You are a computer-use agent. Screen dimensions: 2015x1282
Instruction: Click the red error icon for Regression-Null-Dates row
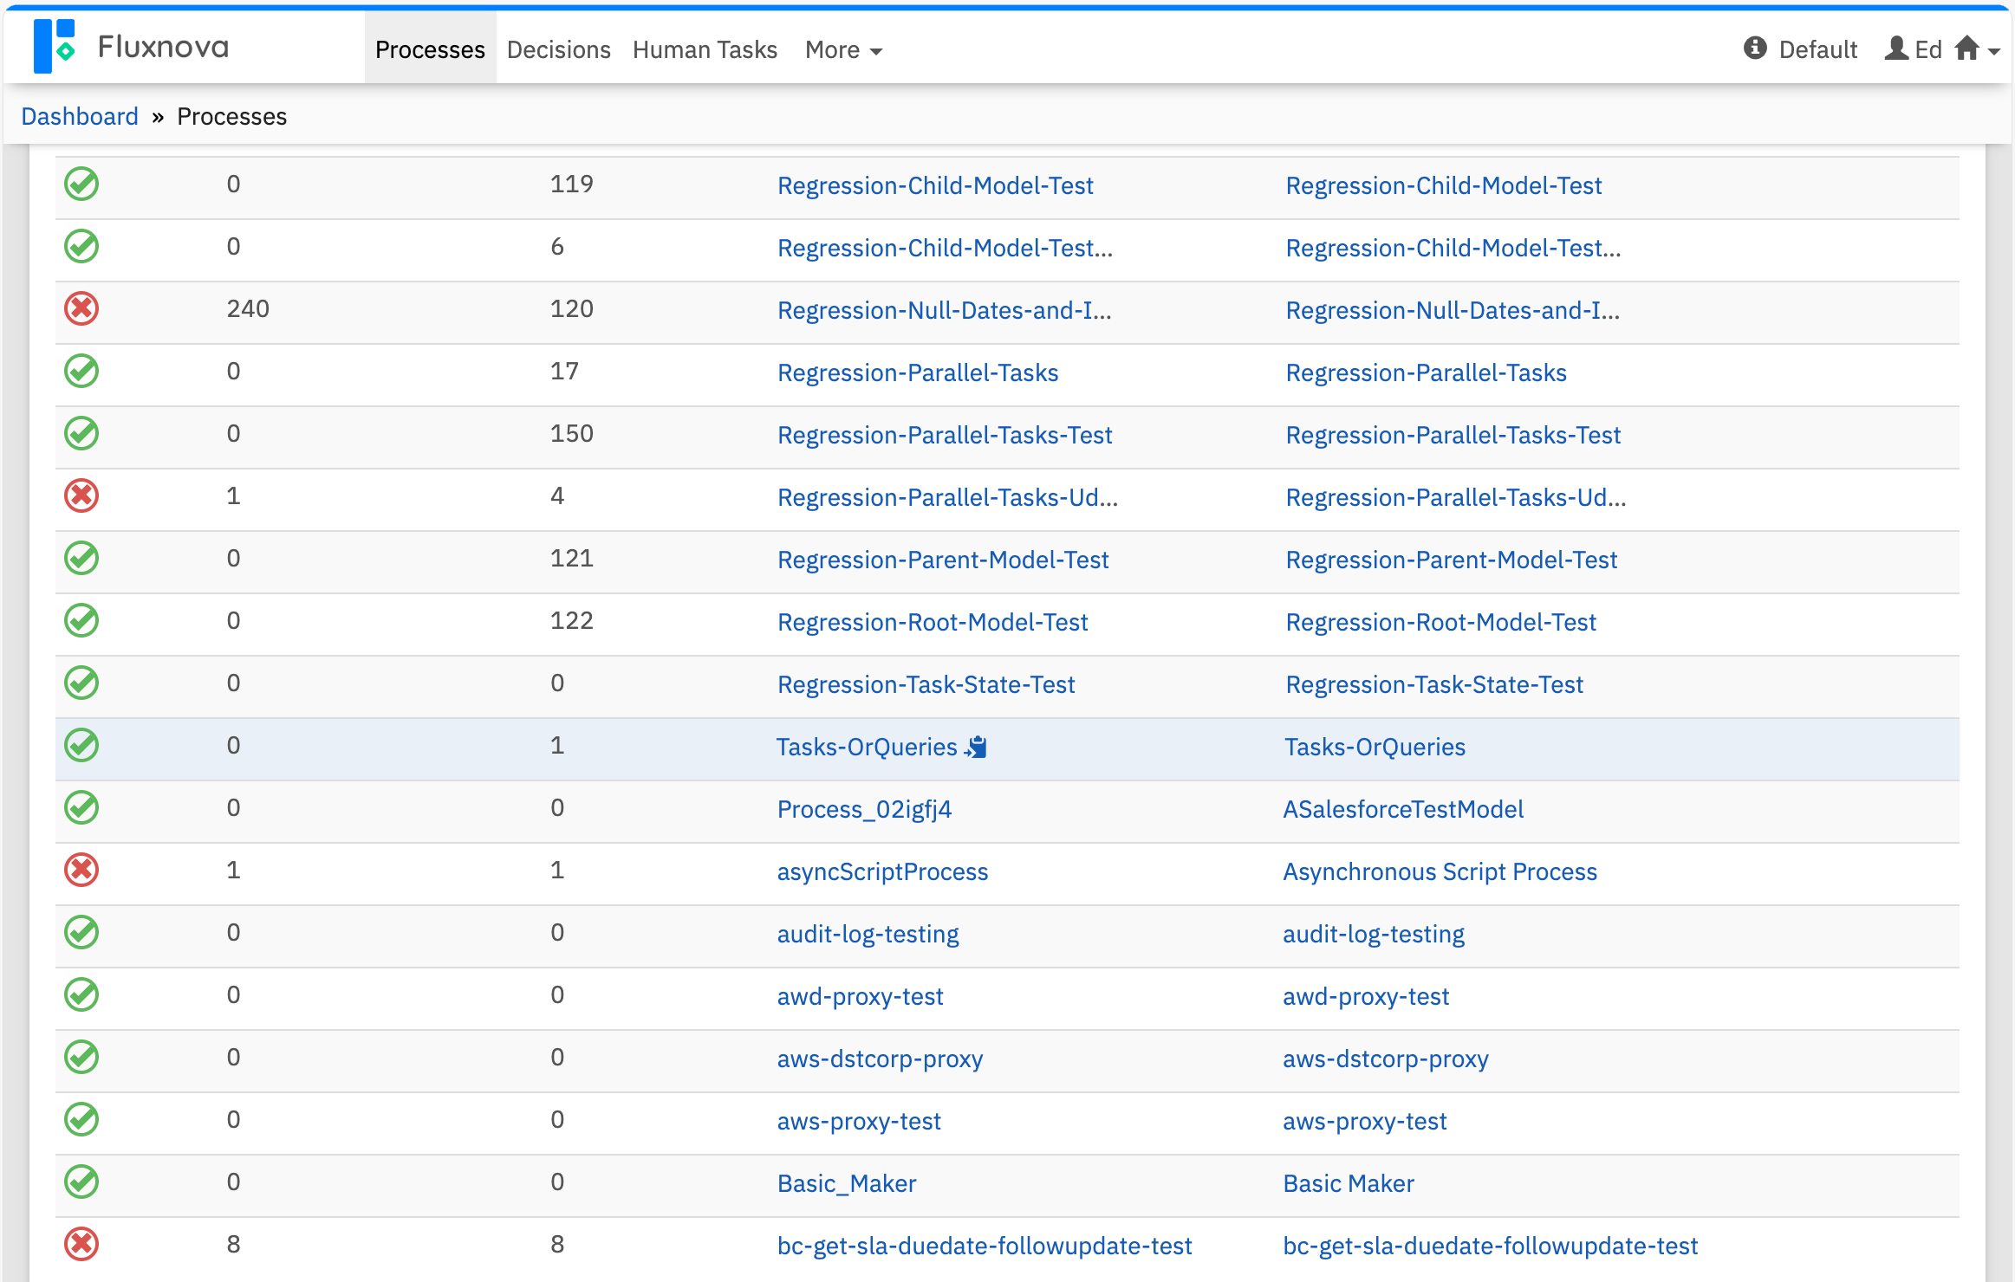click(81, 308)
